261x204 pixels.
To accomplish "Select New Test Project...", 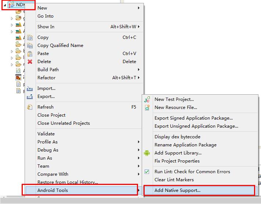I will point(200,99).
